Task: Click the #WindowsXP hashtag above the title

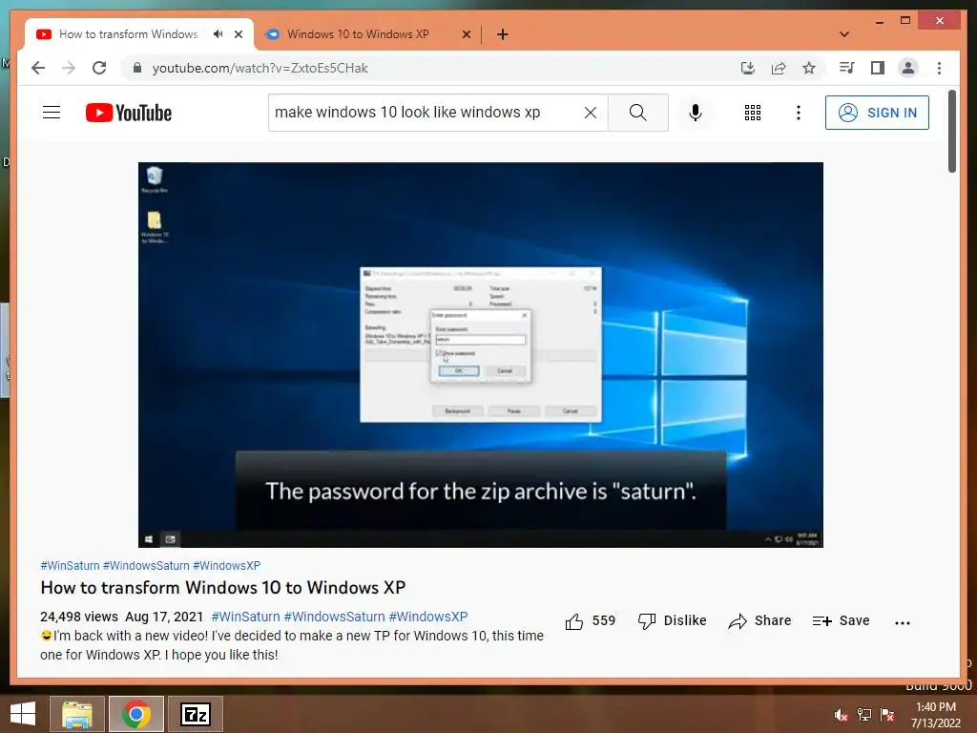Action: (226, 565)
